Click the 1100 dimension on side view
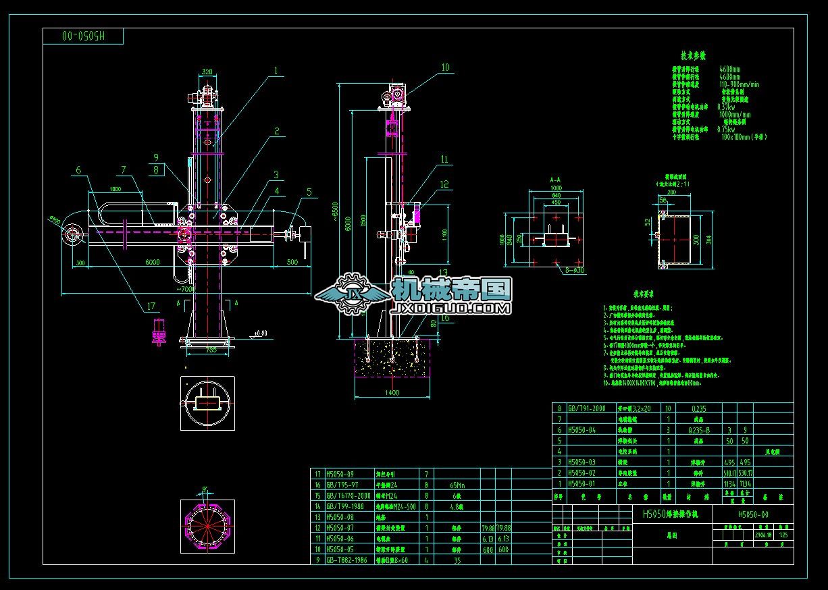 [444, 234]
